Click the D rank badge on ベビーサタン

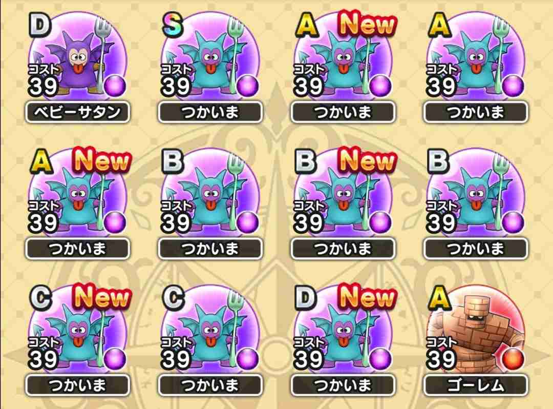point(39,26)
